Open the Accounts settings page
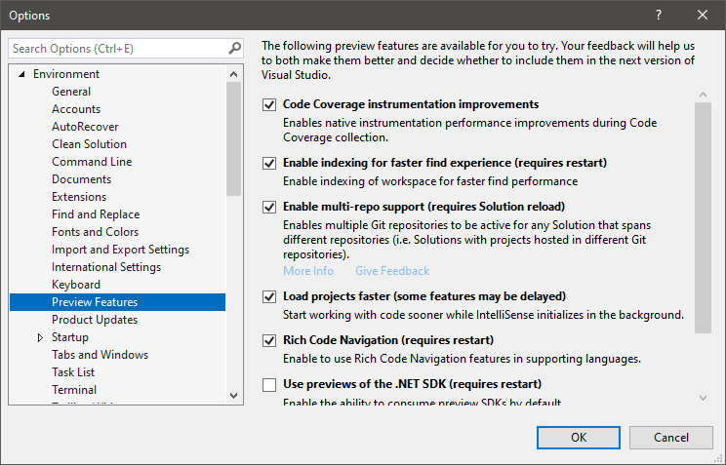This screenshot has width=726, height=465. (76, 109)
